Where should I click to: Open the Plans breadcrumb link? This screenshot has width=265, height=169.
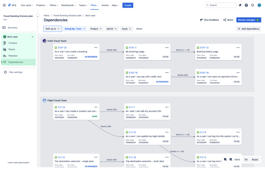[47, 15]
